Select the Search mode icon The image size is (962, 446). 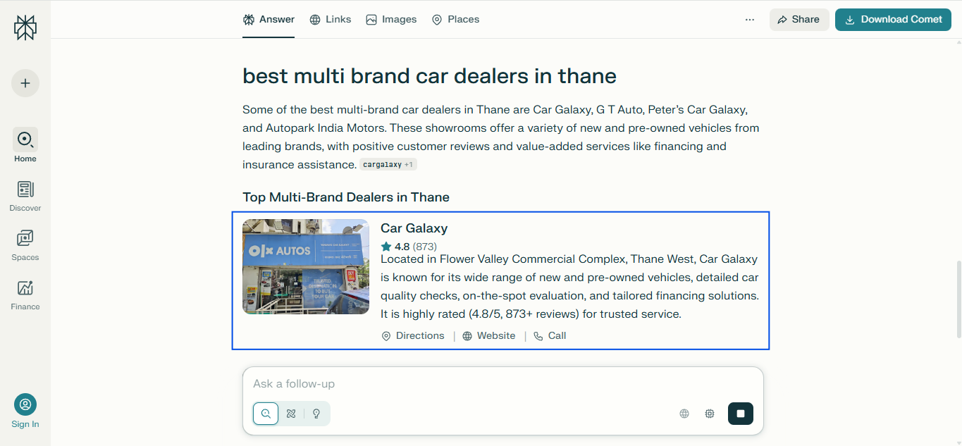pos(265,414)
